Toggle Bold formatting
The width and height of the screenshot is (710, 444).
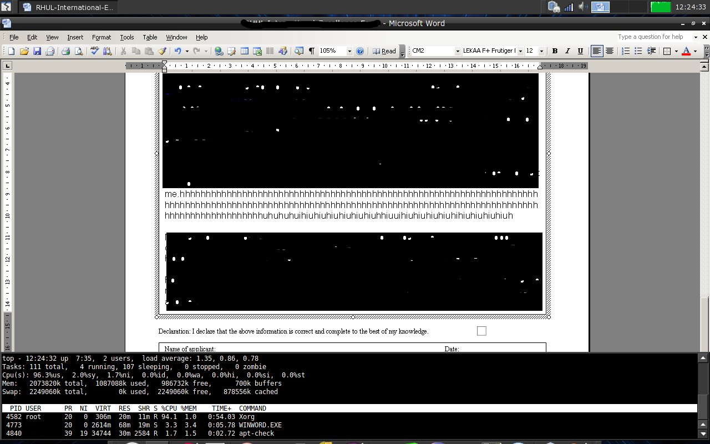[x=554, y=51]
